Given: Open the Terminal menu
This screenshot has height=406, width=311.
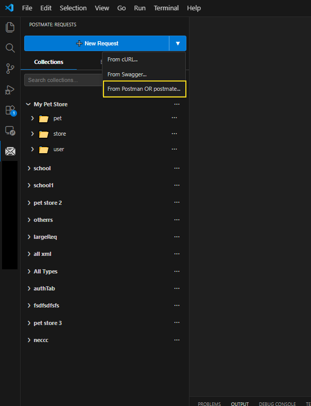Looking at the screenshot, I should tap(166, 8).
